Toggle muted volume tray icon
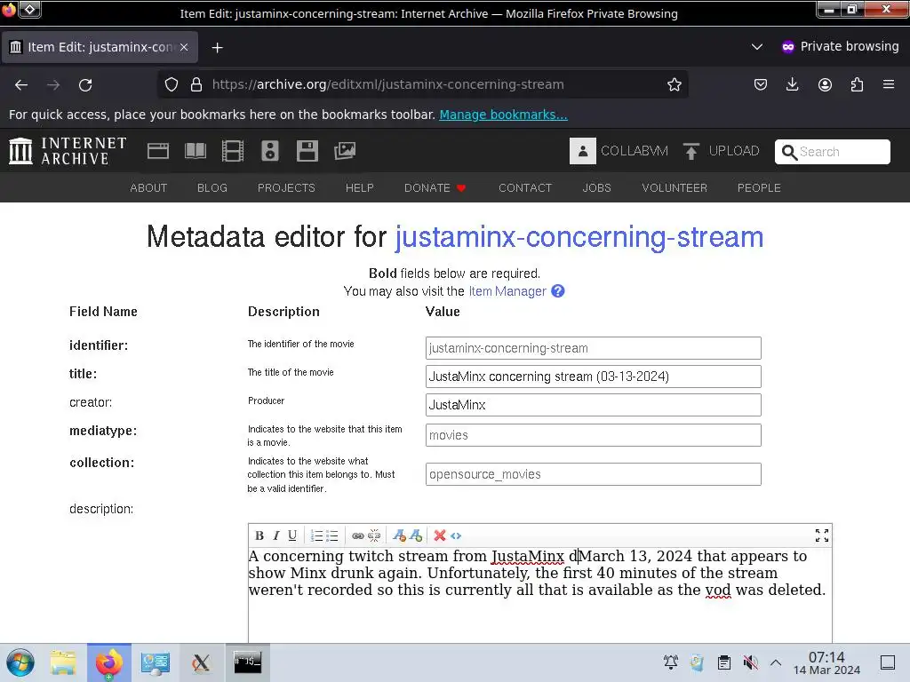This screenshot has width=910, height=682. [x=750, y=662]
